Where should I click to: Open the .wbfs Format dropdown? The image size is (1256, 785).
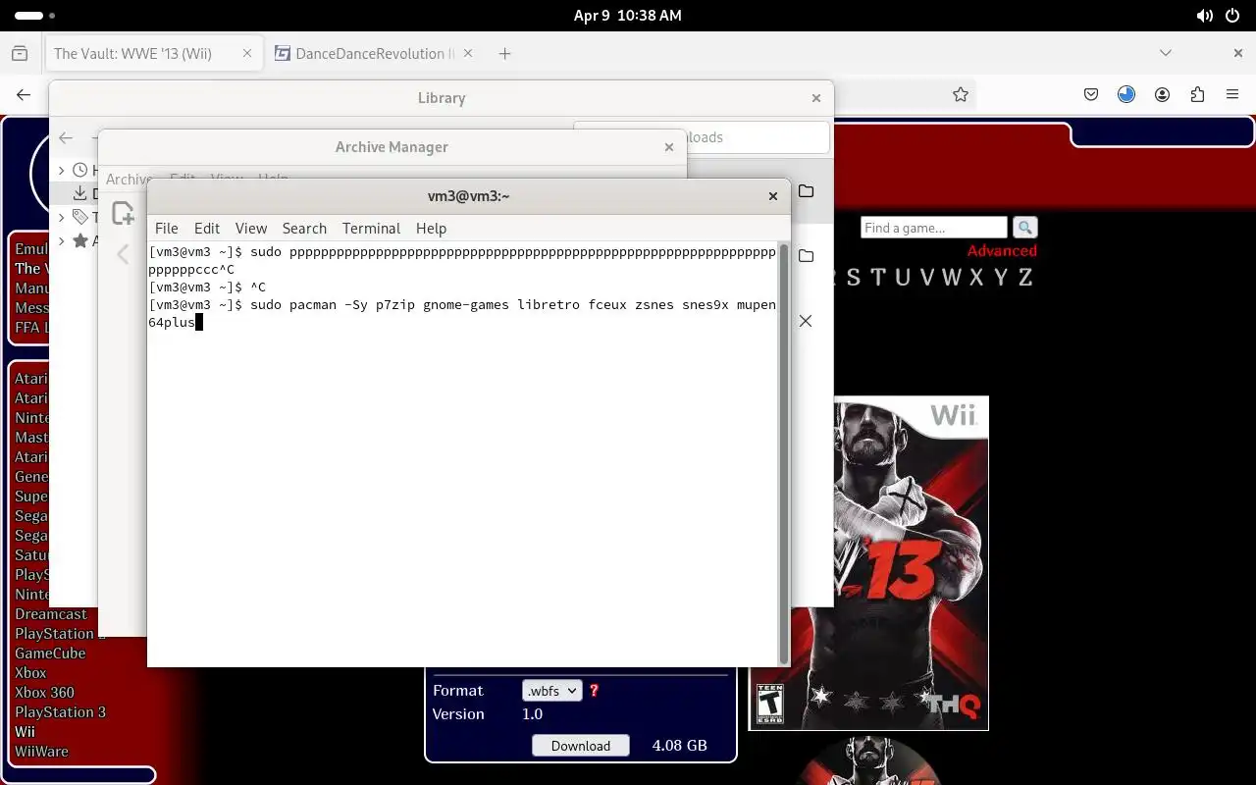coord(551,691)
